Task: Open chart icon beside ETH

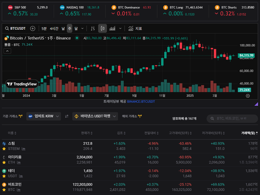Action: click(19, 163)
